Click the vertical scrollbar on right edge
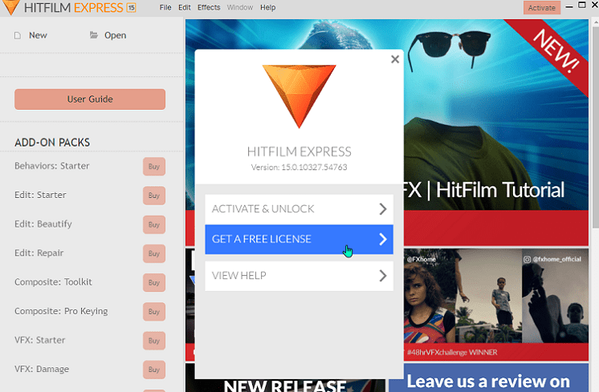Image resolution: width=599 pixels, height=392 pixels. tap(596, 126)
